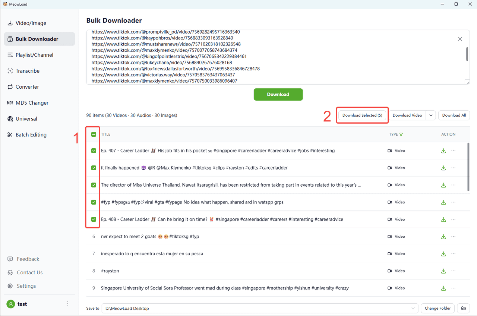This screenshot has height=316, width=477.
Task: Go to the Transcribe section
Action: [x=28, y=71]
